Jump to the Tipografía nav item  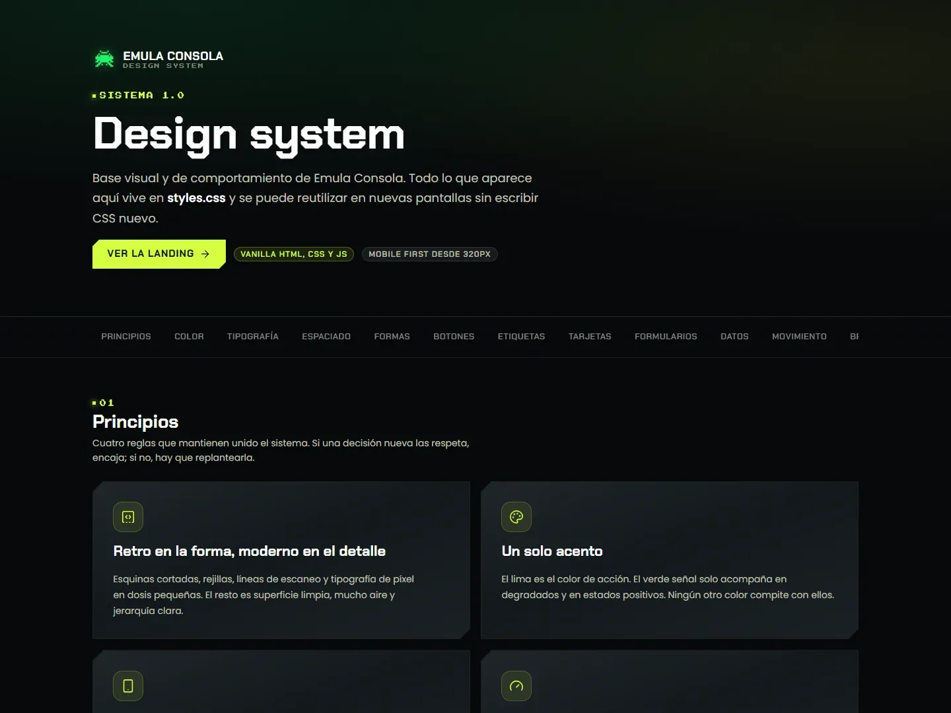(253, 337)
